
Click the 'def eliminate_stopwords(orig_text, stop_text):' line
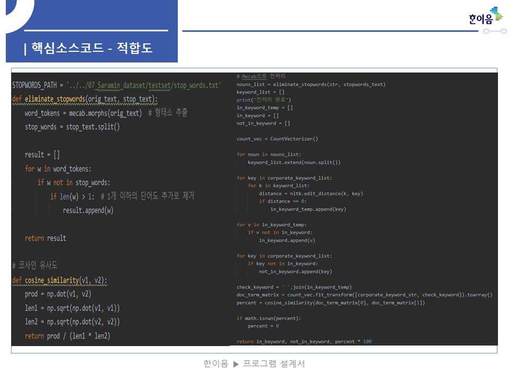tap(85, 99)
